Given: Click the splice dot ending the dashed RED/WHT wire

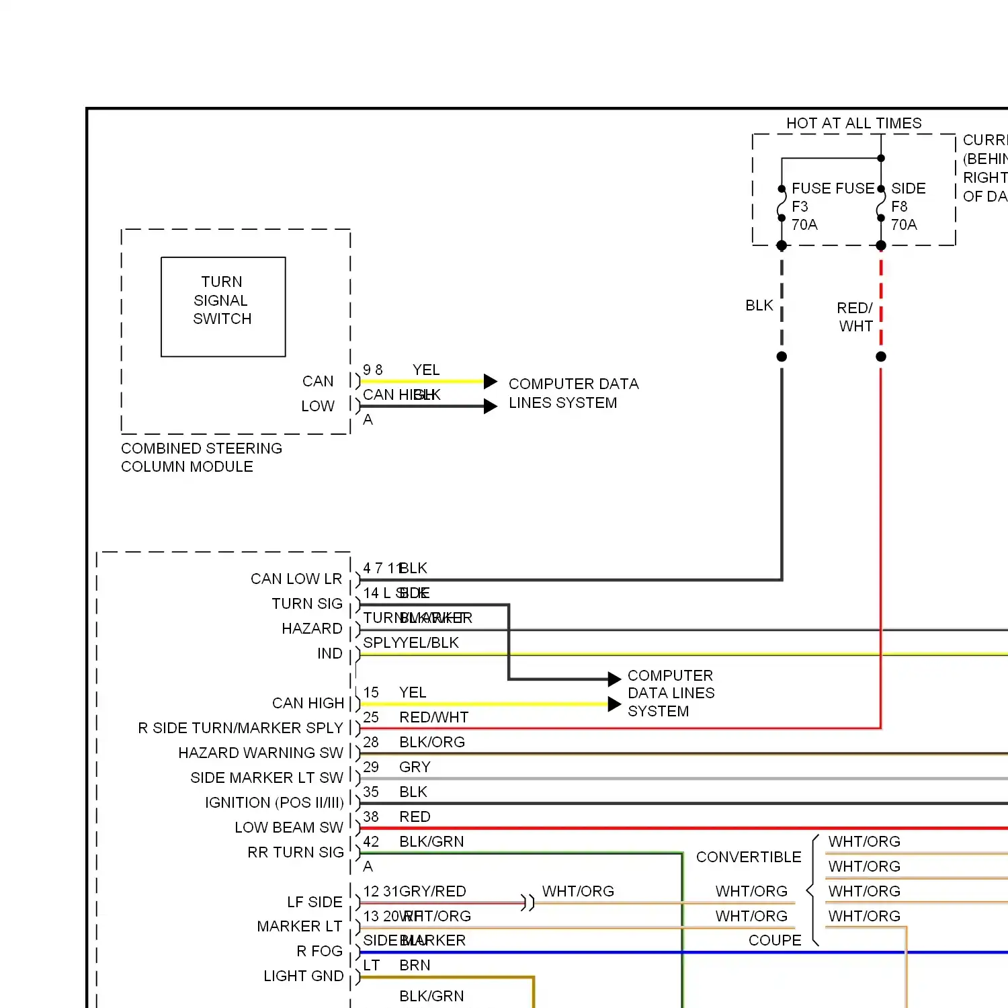Looking at the screenshot, I should (x=881, y=356).
